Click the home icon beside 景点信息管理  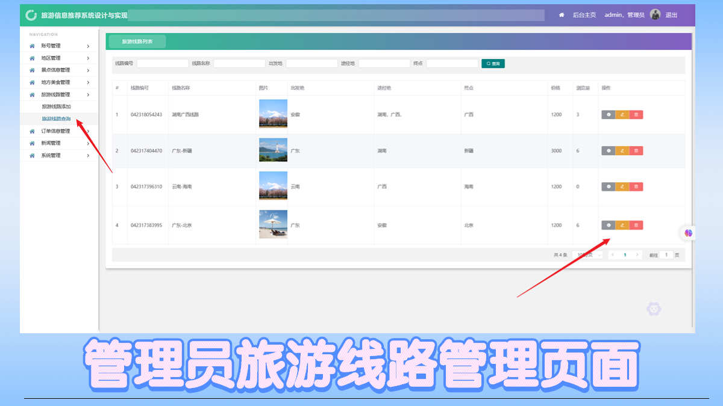click(32, 70)
